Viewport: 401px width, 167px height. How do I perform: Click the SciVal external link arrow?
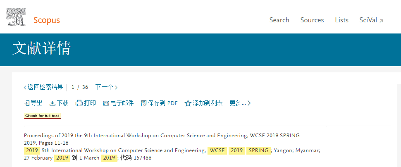(x=381, y=21)
